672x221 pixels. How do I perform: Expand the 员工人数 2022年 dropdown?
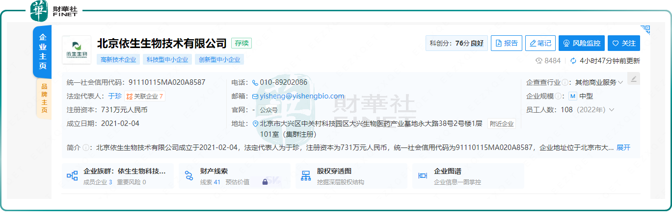pos(611,110)
